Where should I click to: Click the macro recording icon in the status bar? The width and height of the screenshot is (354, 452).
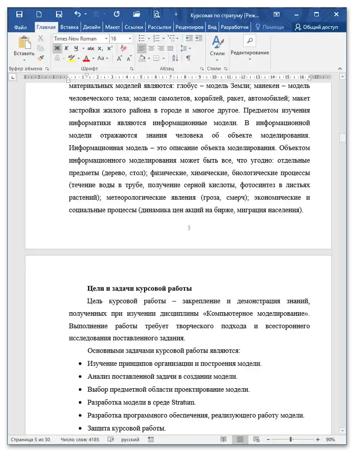click(150, 439)
